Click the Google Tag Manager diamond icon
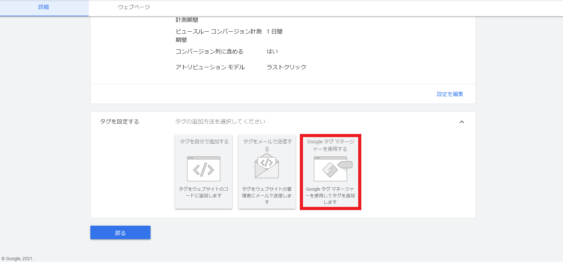This screenshot has height=262, width=563. tap(330, 170)
